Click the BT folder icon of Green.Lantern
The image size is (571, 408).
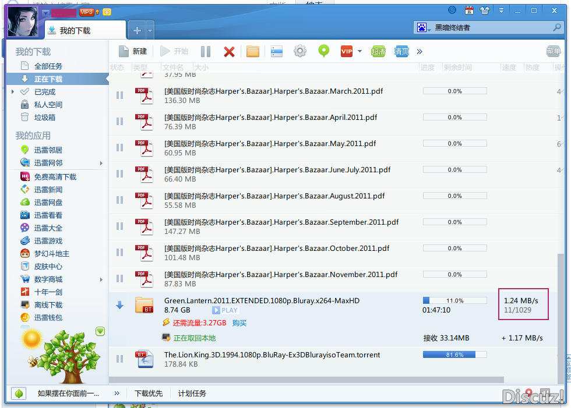point(144,305)
